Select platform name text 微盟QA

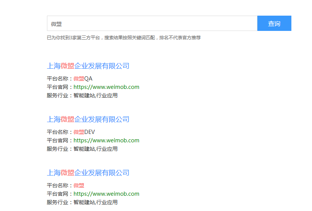pos(83,79)
